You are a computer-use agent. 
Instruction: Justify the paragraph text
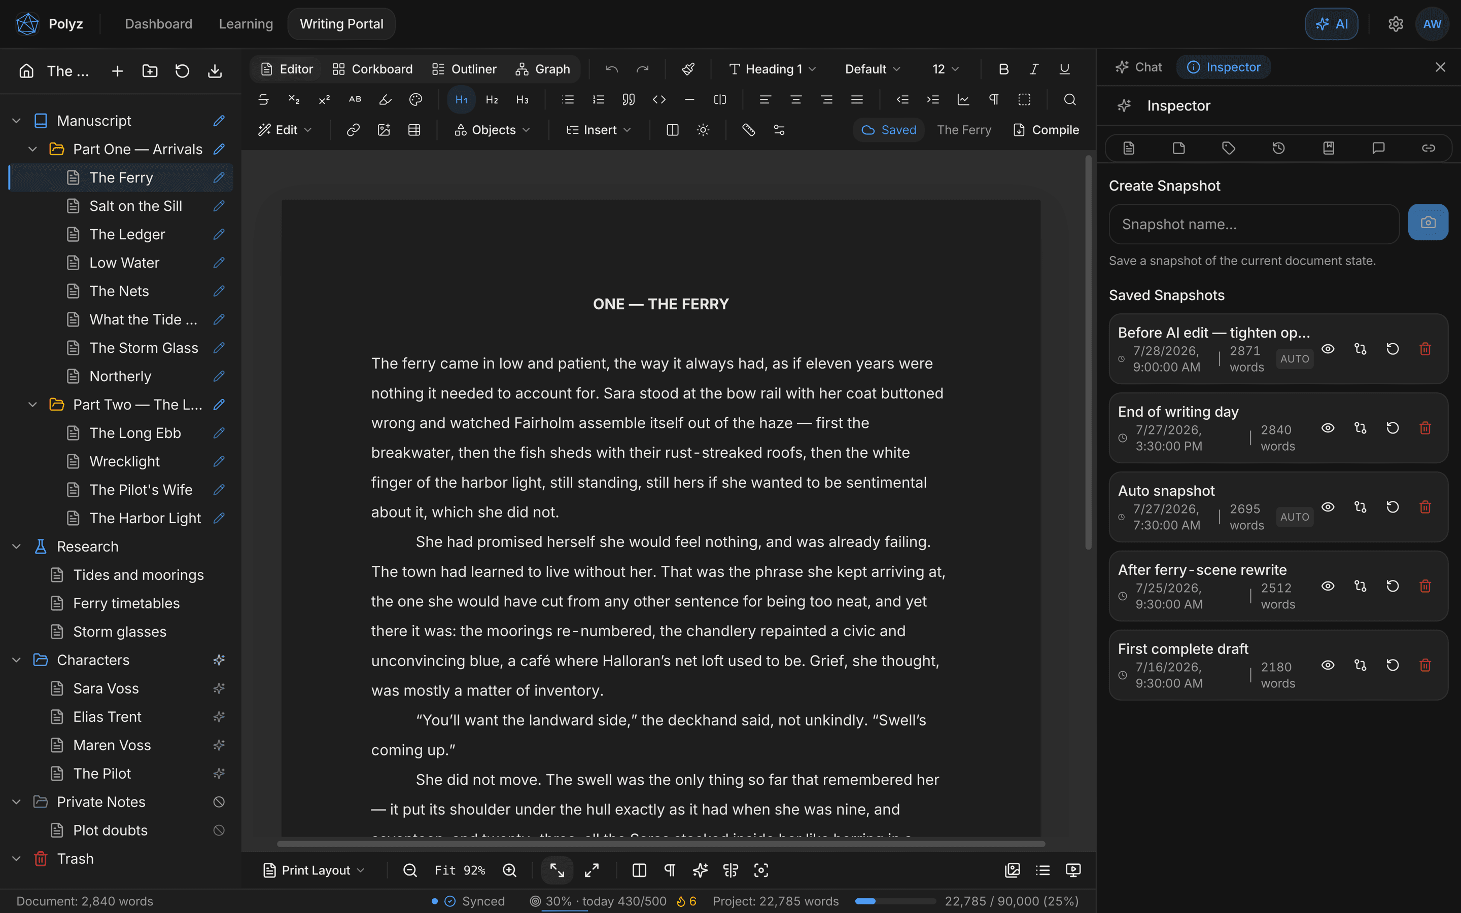pyautogui.click(x=857, y=100)
